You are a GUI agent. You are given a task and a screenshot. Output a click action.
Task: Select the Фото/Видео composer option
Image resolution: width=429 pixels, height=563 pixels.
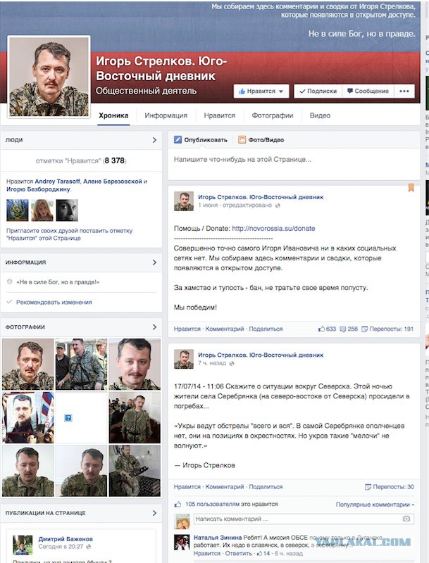tap(261, 140)
